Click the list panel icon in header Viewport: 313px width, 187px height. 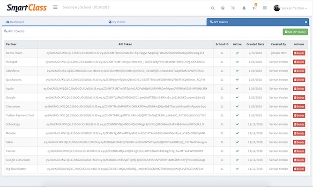(265, 8)
